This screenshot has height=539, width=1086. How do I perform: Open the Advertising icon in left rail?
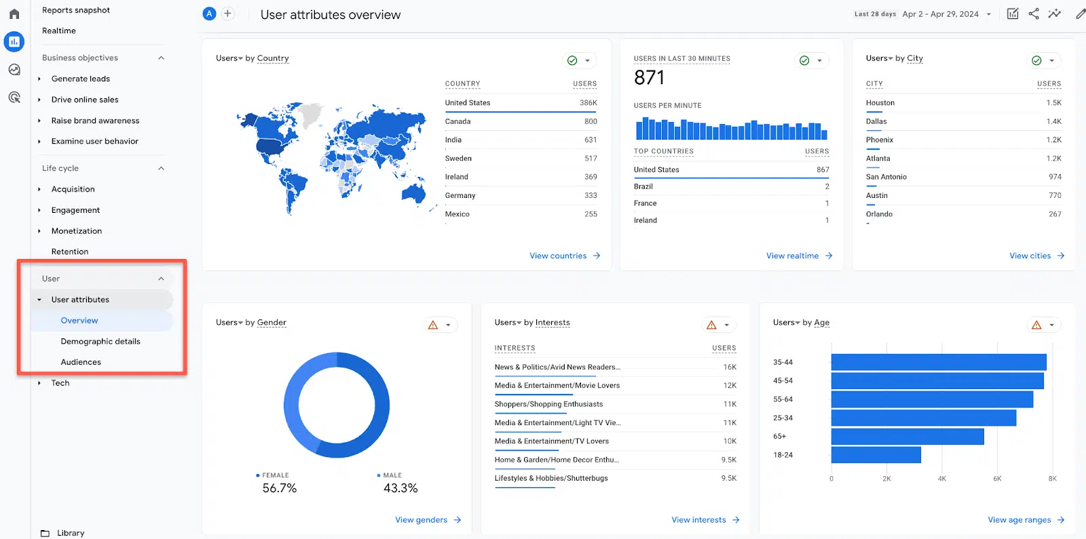click(x=14, y=97)
